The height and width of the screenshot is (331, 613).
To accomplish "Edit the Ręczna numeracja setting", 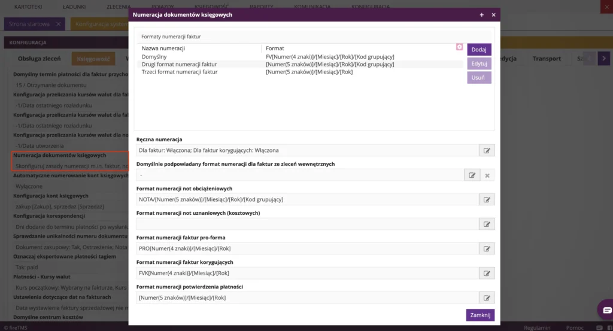I will (x=487, y=150).
